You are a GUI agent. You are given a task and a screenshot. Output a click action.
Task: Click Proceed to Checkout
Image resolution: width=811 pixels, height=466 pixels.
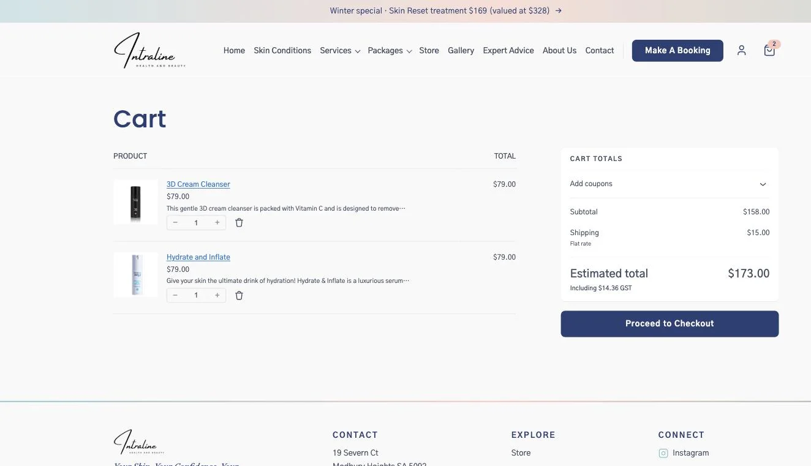coord(670,323)
